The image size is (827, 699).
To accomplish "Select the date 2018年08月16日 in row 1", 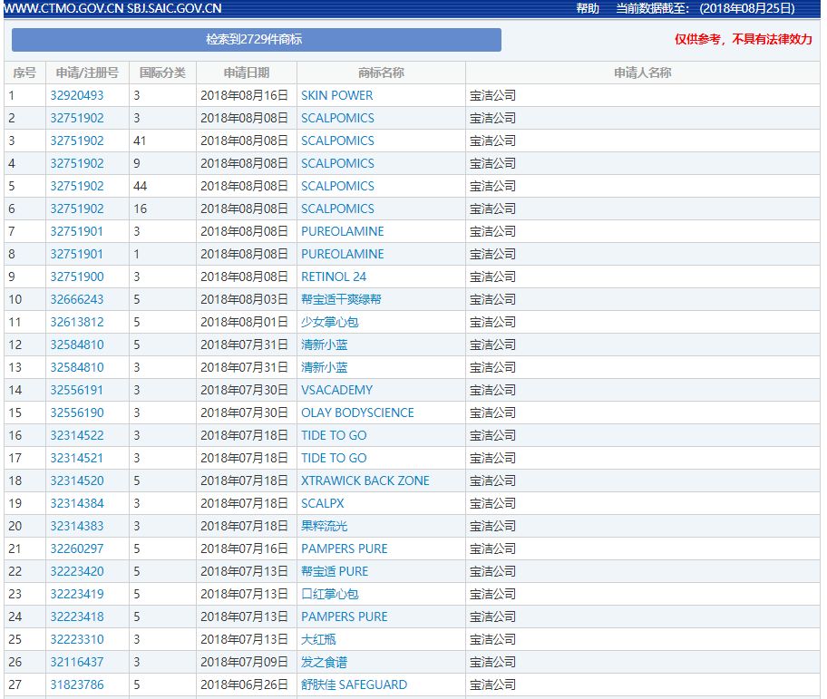I will 244,95.
